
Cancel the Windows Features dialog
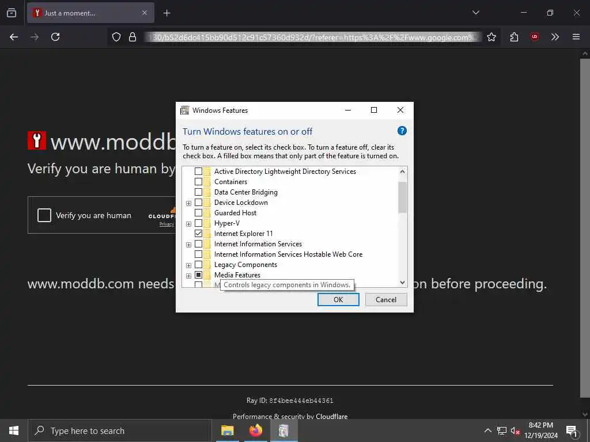(386, 299)
